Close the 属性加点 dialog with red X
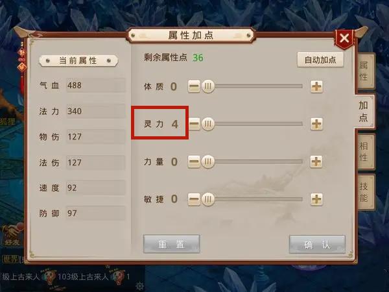The image size is (389, 292). pos(344,38)
